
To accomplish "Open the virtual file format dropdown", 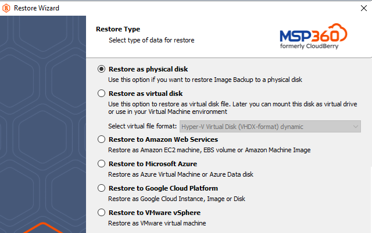I will click(x=270, y=127).
